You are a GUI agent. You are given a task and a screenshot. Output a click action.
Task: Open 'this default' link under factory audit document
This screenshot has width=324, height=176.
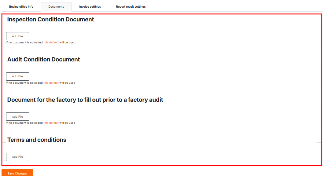click(x=51, y=123)
